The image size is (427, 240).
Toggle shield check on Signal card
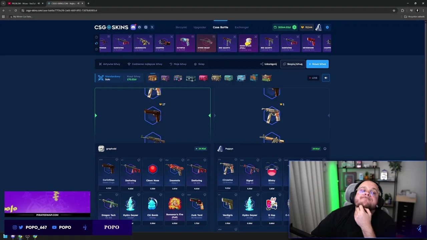[258, 160]
